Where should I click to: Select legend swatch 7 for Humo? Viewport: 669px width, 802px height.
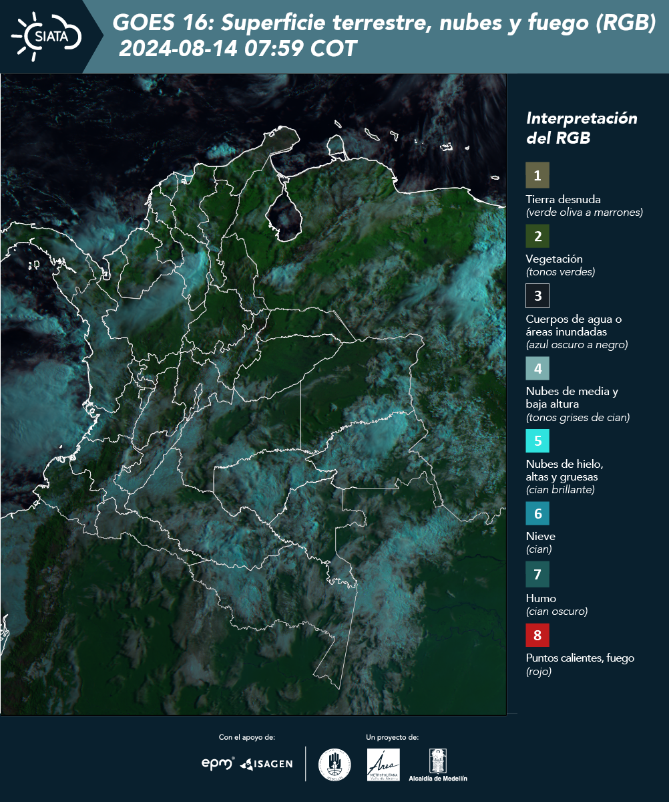click(x=537, y=575)
